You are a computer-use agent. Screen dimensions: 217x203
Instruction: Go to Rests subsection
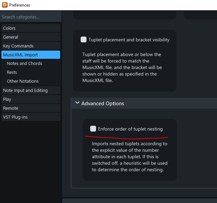click(12, 72)
